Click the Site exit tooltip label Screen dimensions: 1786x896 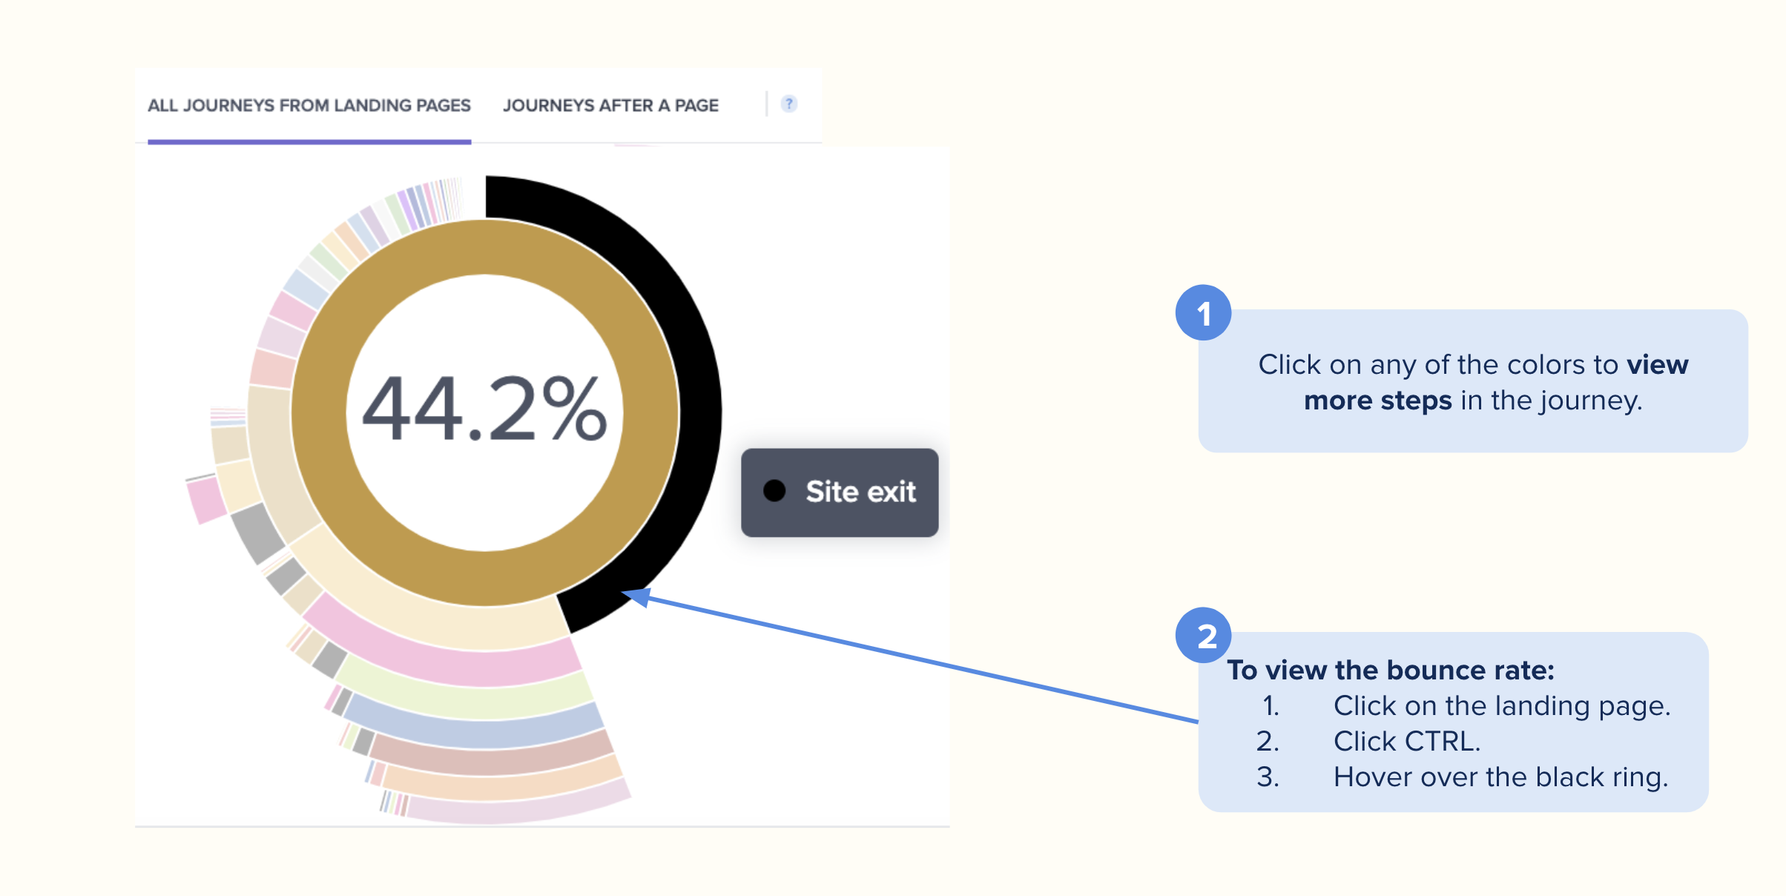coord(860,491)
